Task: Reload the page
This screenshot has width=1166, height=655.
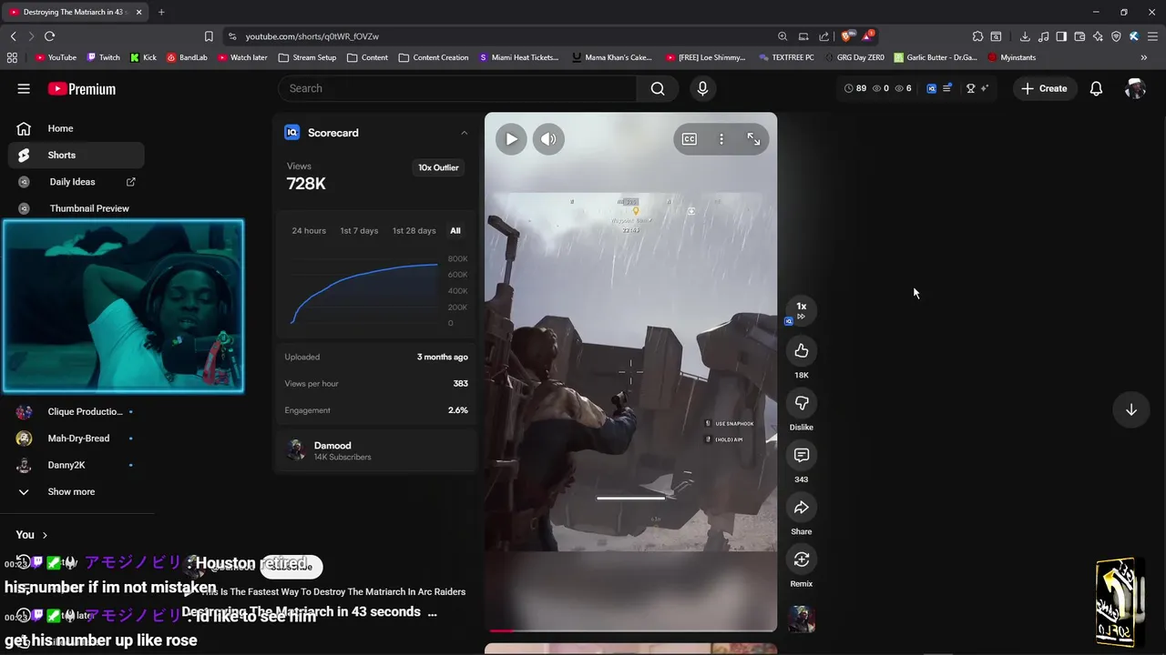Action: coord(49,36)
